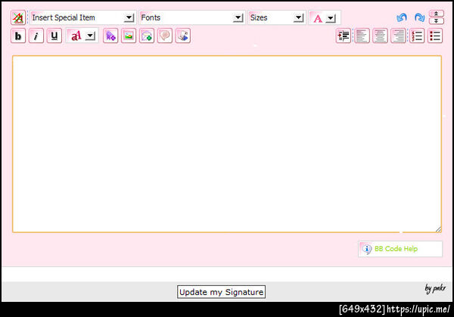Insert a numbered list
454x317 pixels.
417,36
